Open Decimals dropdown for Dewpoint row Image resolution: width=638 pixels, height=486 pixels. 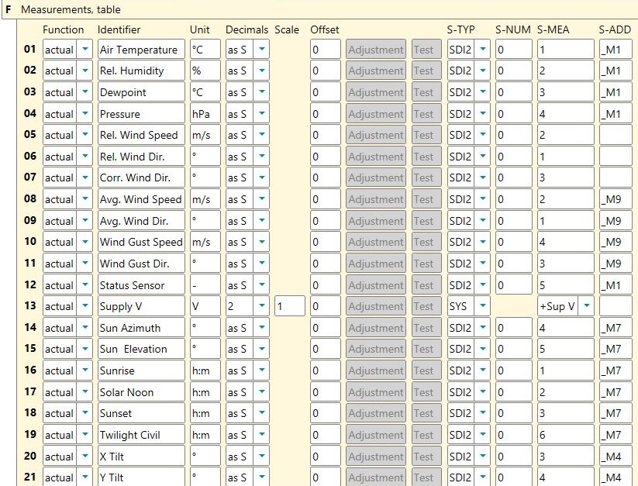pyautogui.click(x=262, y=92)
